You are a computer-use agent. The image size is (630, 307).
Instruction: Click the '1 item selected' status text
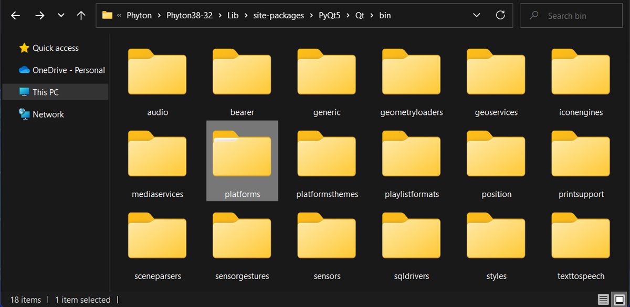82,300
